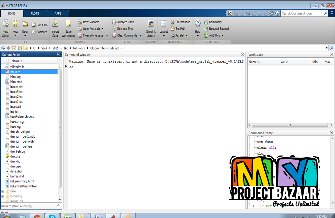Click the address bar search icon
335x218 pixels.
click(x=331, y=48)
